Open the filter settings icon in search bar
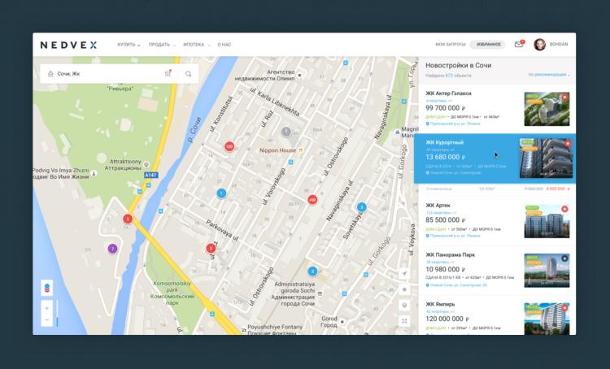Screen dimensions: 610x369 tap(168, 74)
